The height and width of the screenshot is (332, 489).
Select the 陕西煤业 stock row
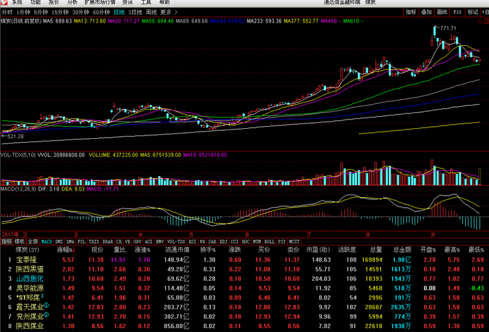tap(244, 326)
